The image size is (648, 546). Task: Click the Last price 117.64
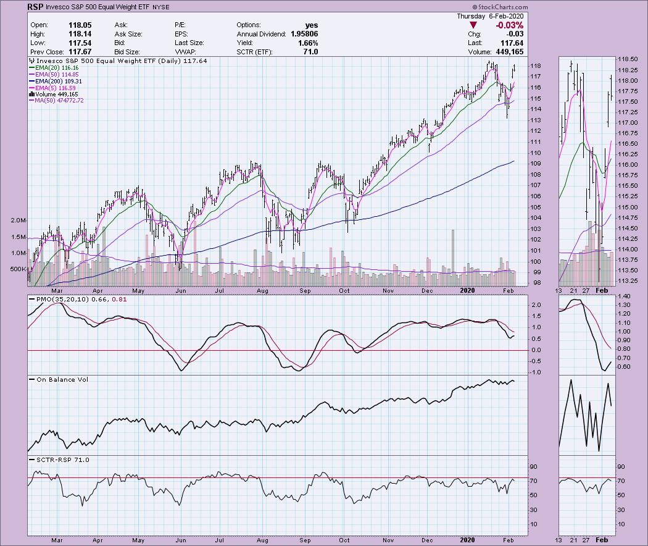click(512, 43)
